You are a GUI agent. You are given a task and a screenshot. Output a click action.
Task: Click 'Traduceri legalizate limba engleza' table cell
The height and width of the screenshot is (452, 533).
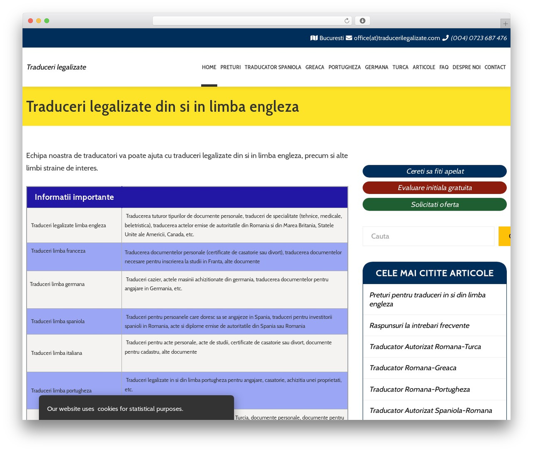click(x=74, y=226)
